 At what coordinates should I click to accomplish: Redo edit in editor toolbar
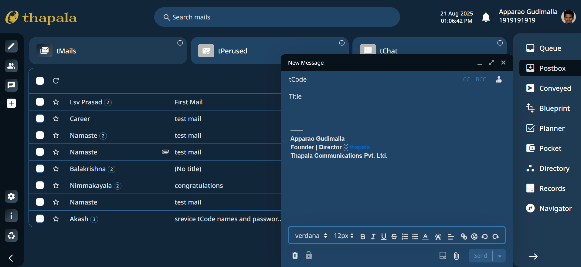[496, 237]
